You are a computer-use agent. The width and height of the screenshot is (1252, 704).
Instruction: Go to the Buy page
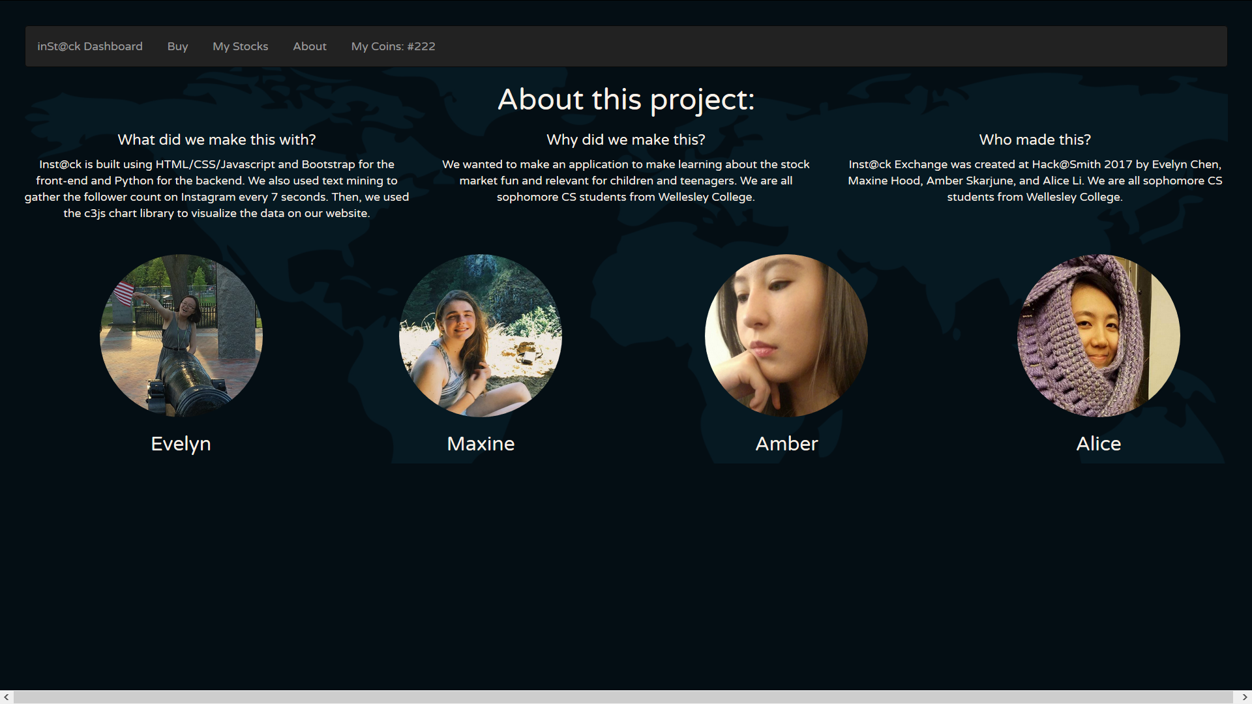coord(177,46)
